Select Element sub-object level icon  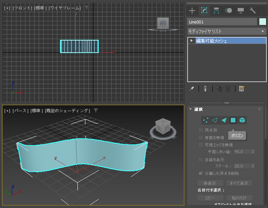coord(242,120)
